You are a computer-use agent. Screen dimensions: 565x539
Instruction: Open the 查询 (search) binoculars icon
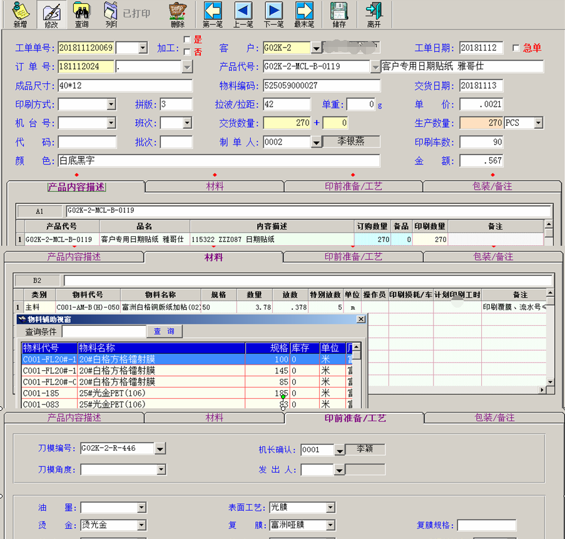coord(81,15)
